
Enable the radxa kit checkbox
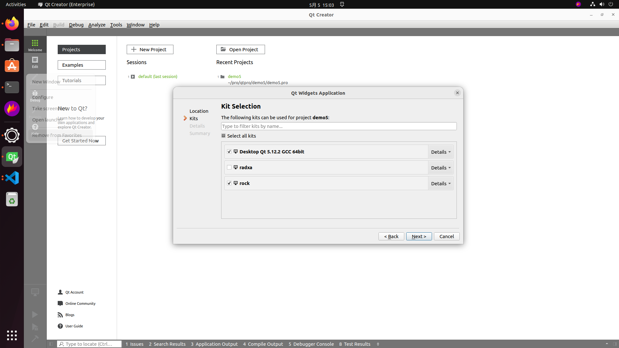(x=229, y=167)
